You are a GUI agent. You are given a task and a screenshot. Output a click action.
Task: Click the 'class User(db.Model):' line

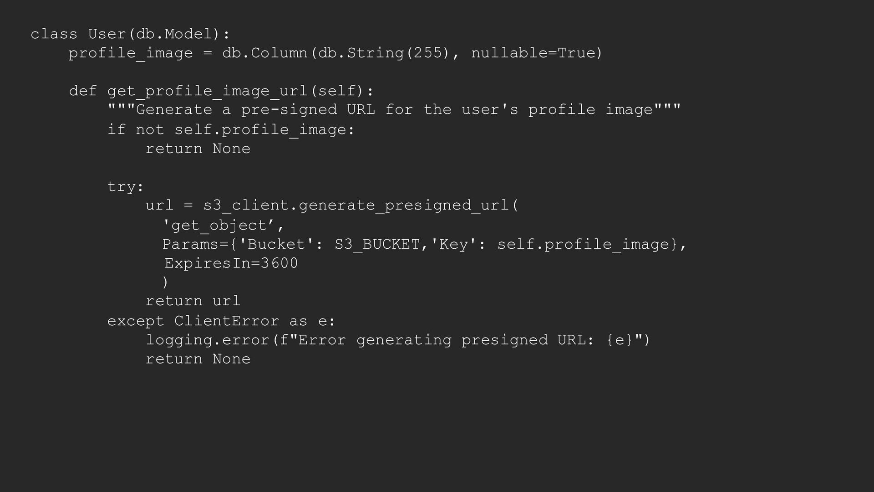click(x=131, y=34)
